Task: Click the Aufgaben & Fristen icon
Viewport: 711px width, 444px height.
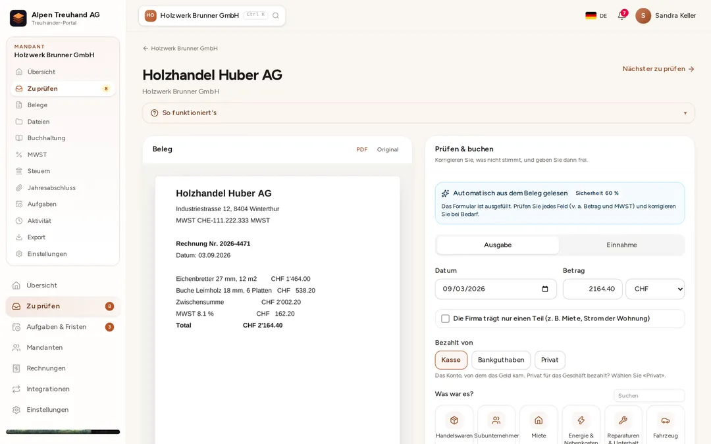Action: pos(16,327)
